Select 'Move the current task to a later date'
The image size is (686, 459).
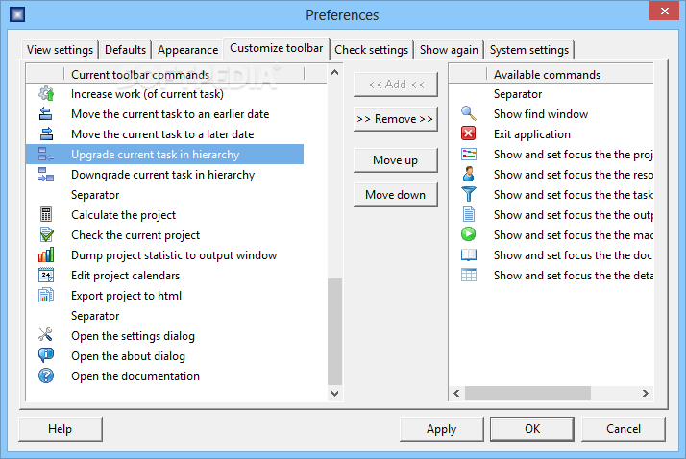click(164, 134)
